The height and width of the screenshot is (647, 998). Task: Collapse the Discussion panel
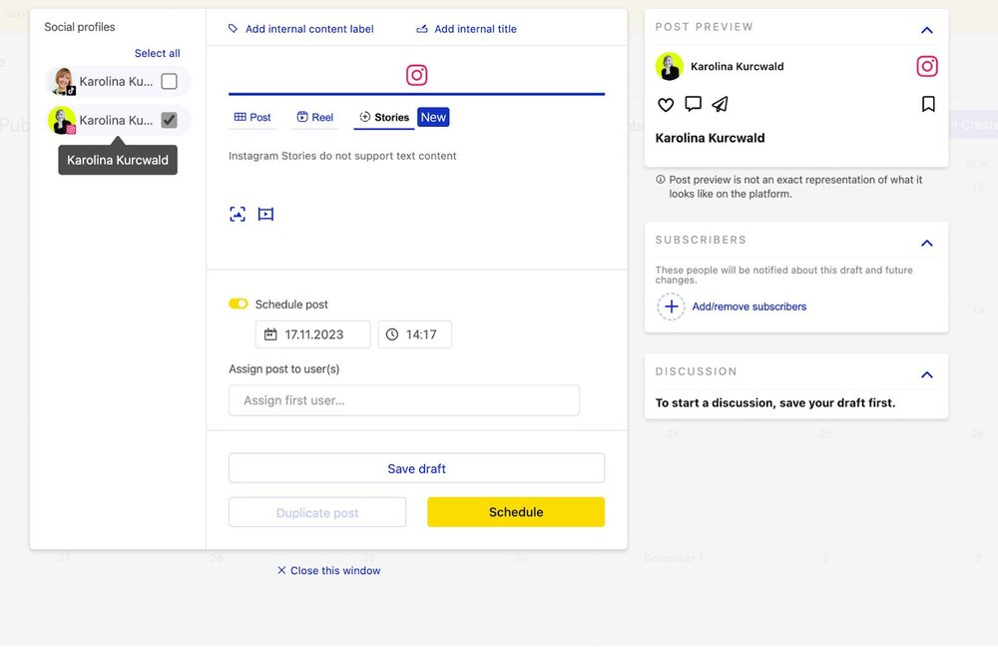926,374
